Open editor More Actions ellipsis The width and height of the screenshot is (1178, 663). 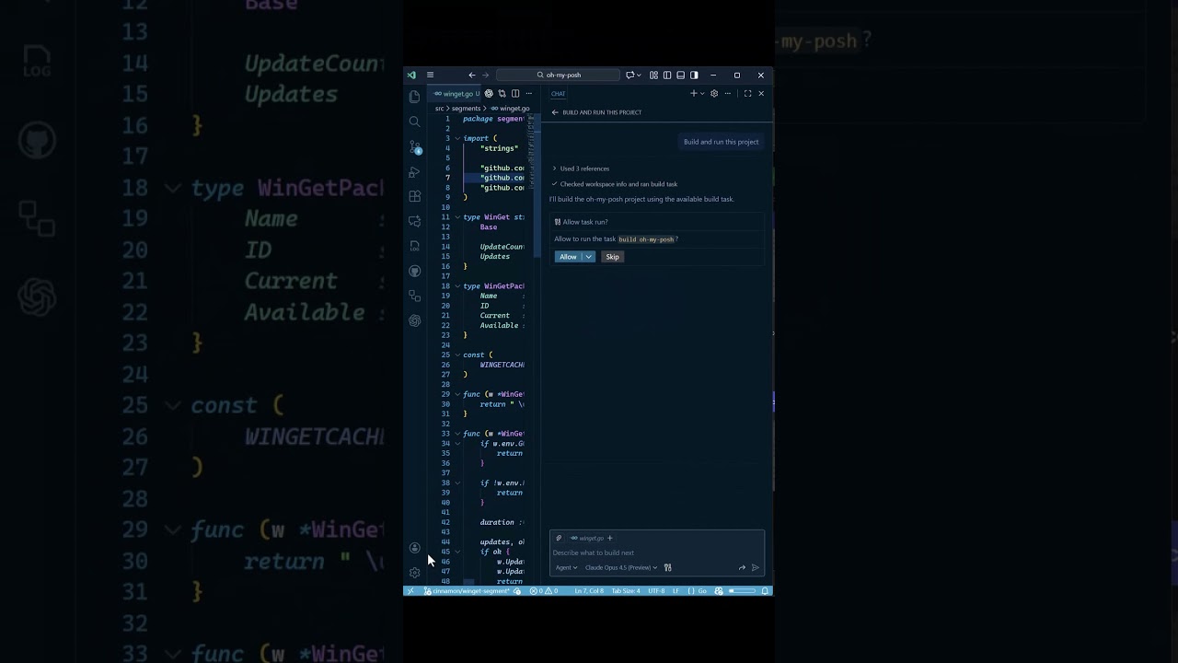point(528,93)
